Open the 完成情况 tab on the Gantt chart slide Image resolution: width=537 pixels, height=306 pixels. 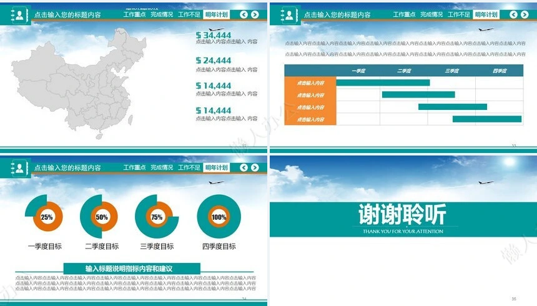[431, 14]
